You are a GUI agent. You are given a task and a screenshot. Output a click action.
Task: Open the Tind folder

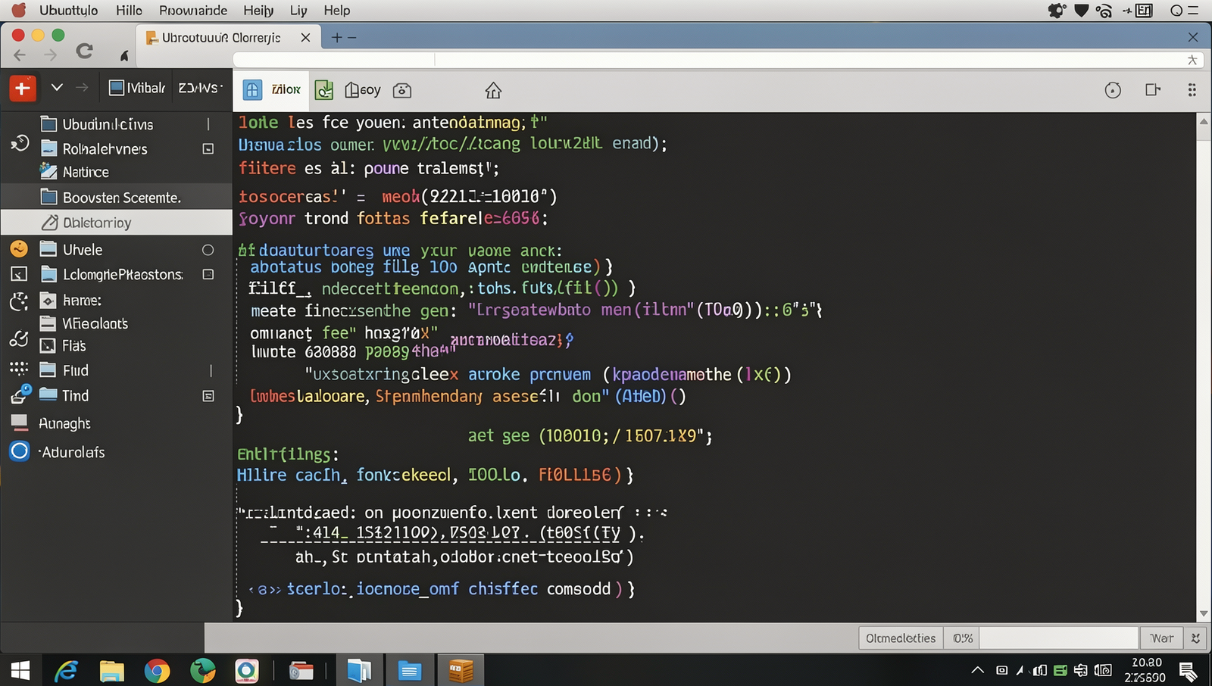click(x=64, y=395)
